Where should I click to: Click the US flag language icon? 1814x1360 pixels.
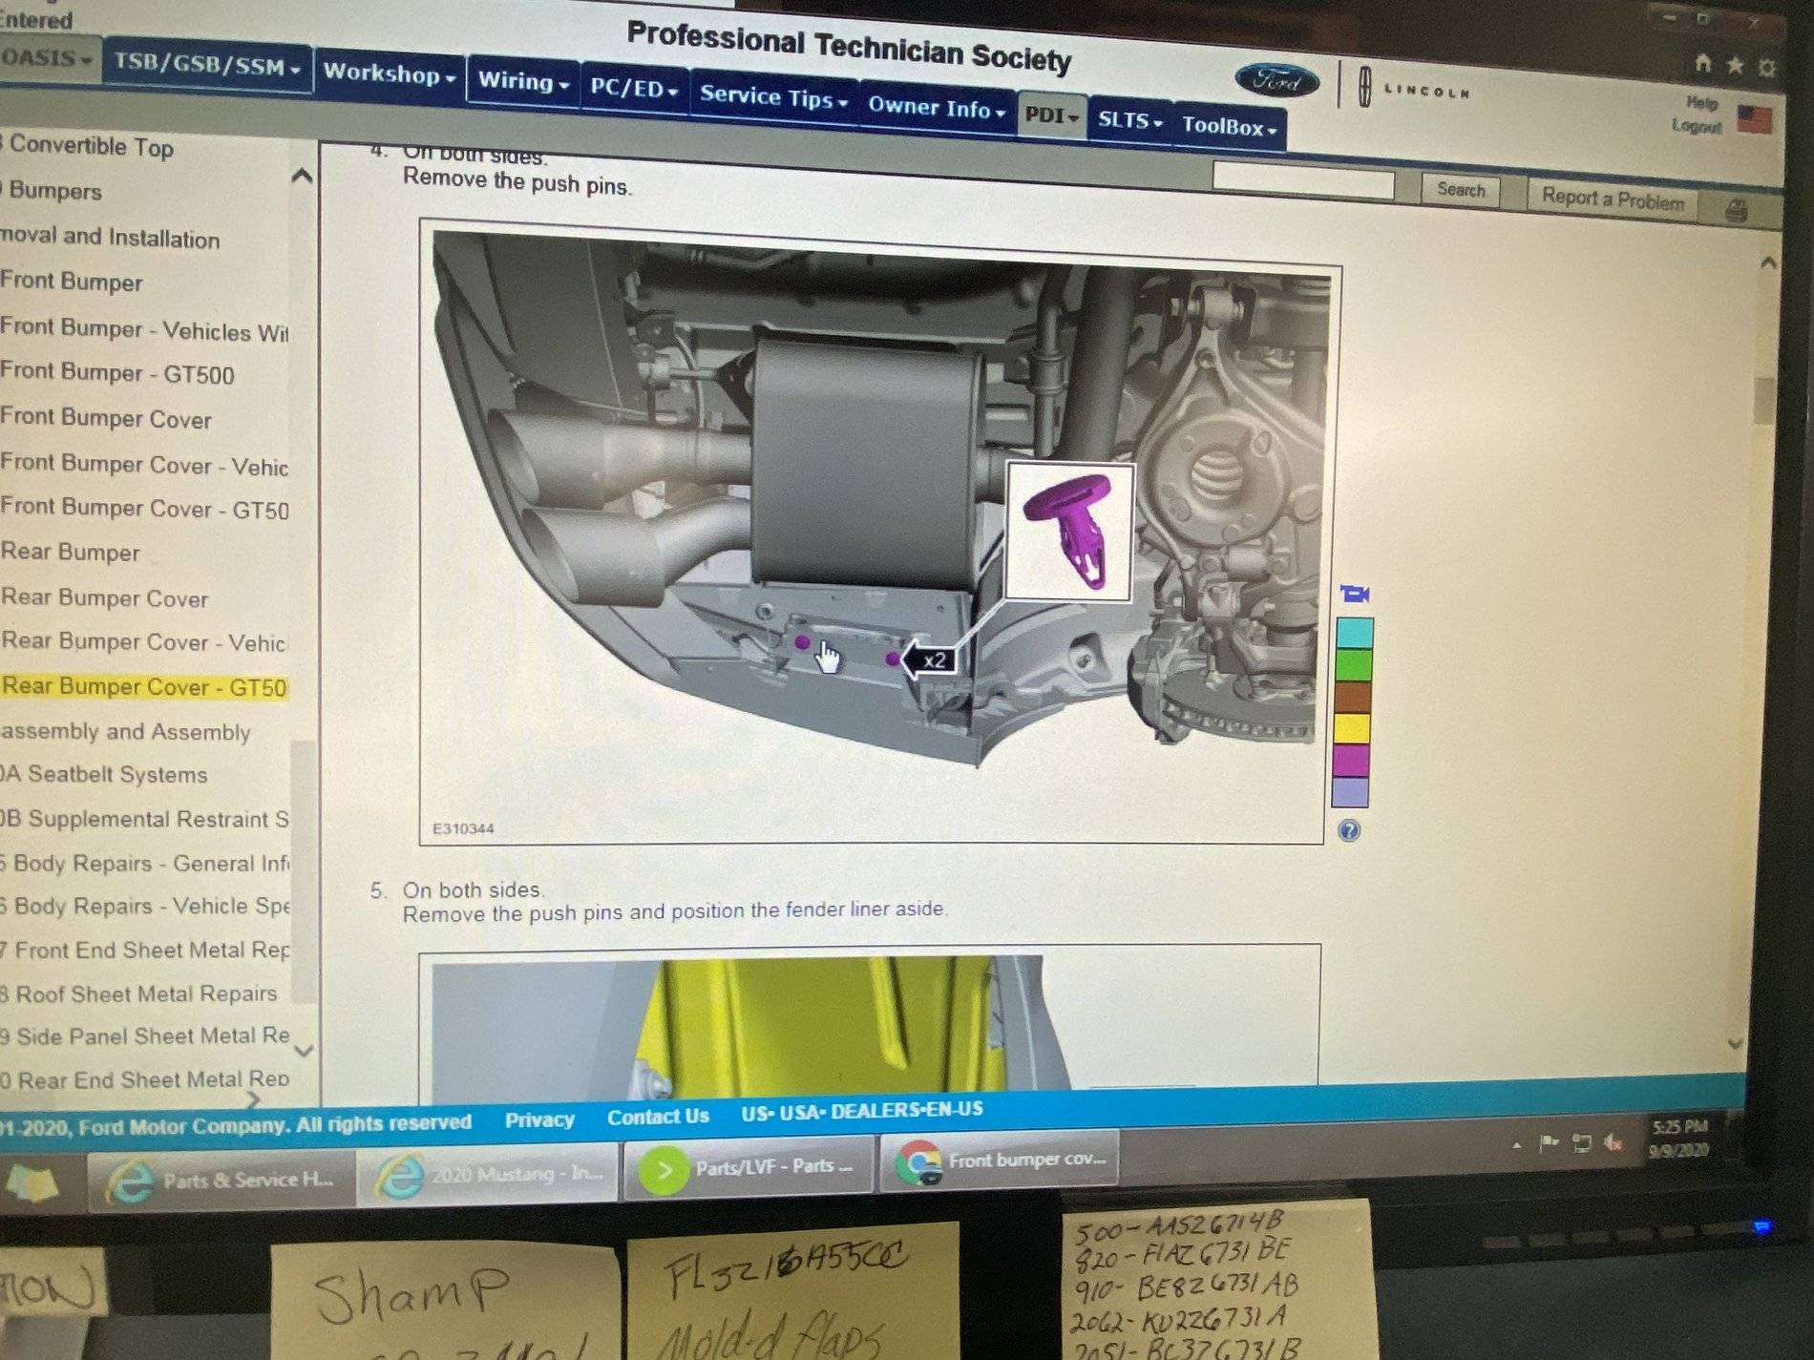pos(1754,119)
